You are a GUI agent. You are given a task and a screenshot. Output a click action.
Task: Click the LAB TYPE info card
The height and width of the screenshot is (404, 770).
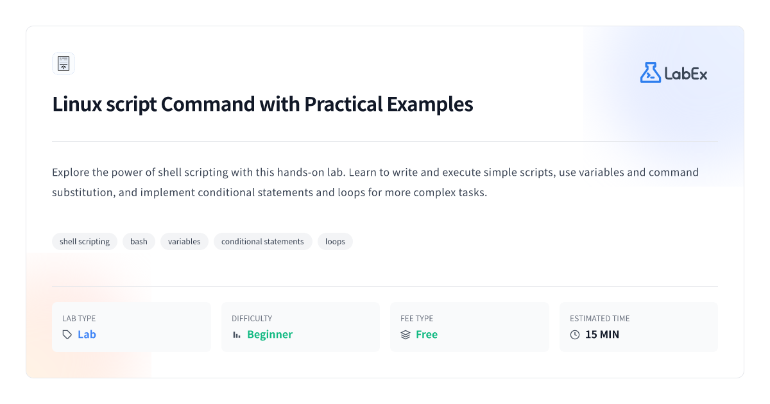coord(132,327)
